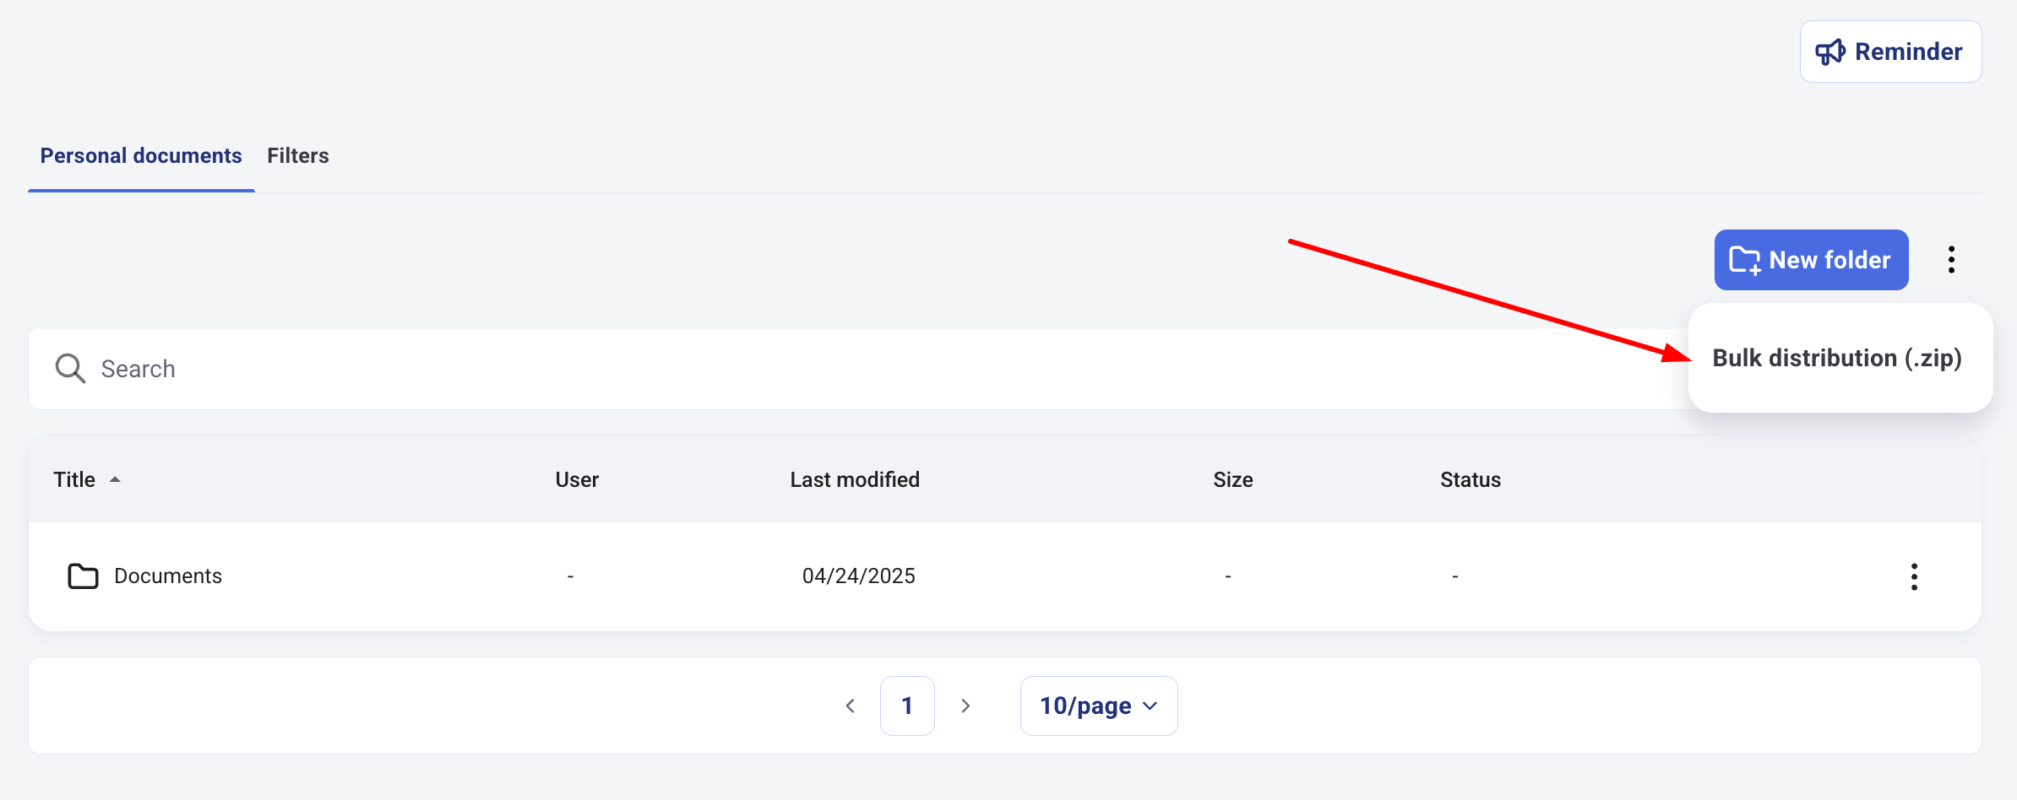Toggle the Title column sort arrow

115,479
